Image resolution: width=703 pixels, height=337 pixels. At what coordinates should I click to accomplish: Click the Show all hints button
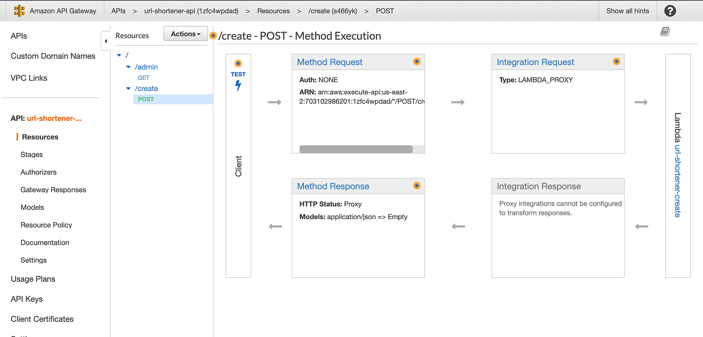628,11
